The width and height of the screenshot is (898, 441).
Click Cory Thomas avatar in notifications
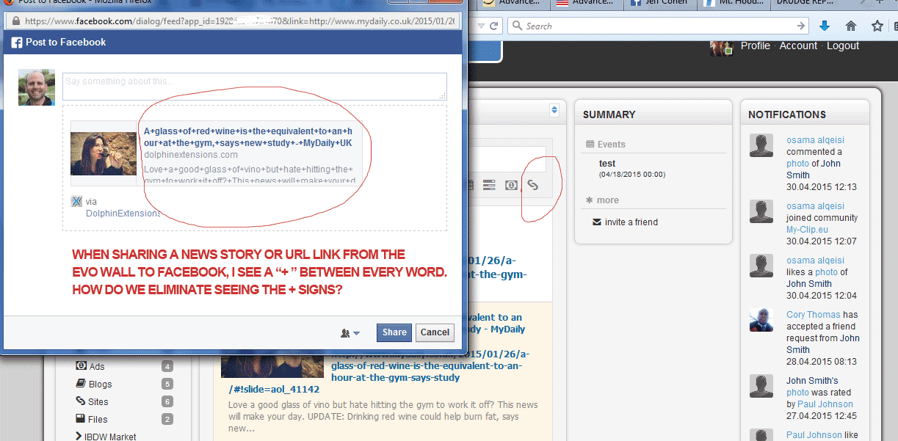point(761,320)
